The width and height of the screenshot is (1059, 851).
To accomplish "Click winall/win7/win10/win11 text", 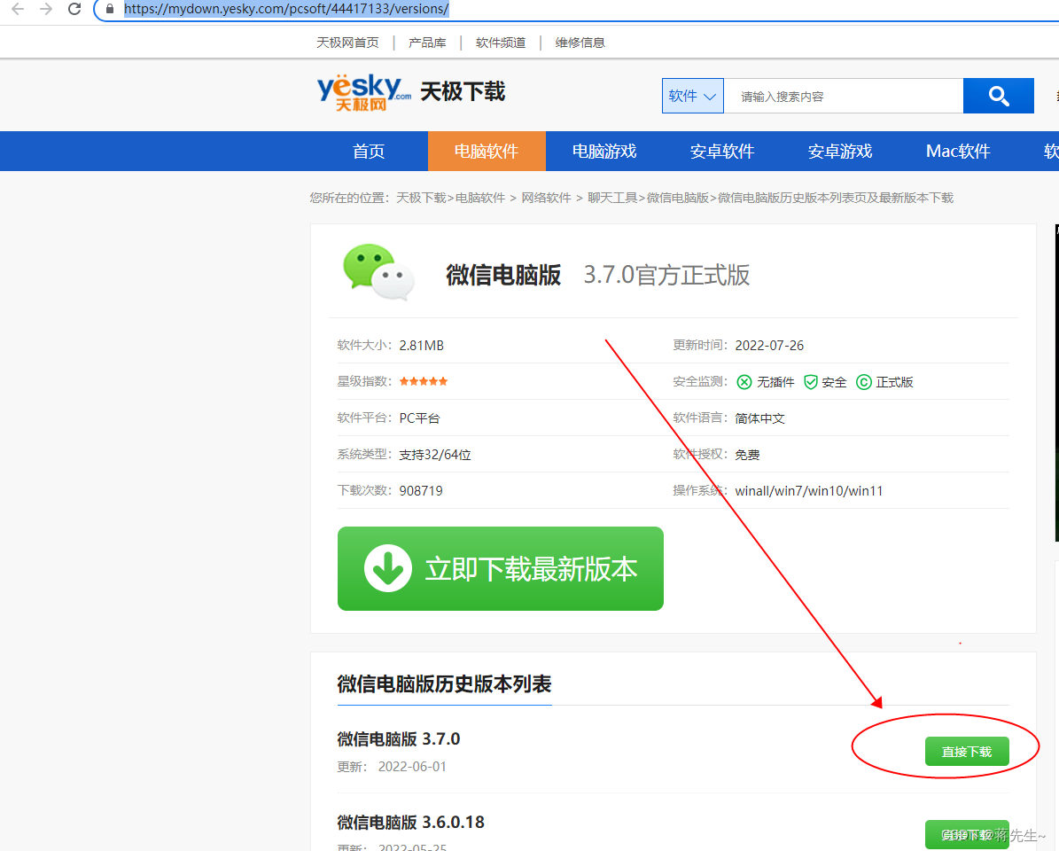I will click(809, 491).
